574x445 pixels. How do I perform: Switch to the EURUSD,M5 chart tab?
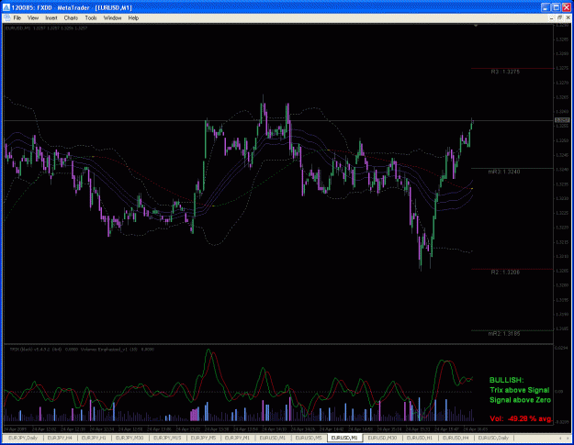[309, 438]
